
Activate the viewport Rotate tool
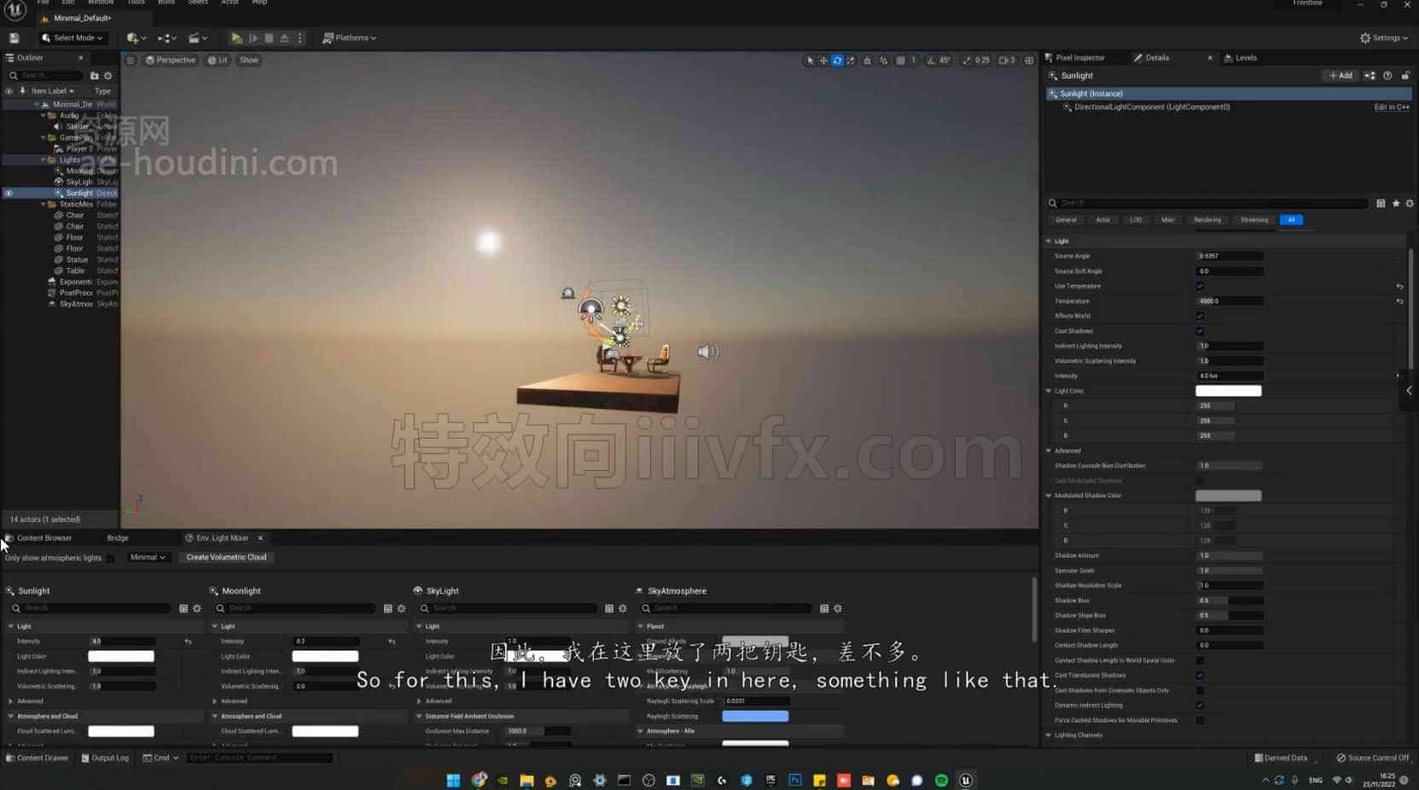(837, 61)
